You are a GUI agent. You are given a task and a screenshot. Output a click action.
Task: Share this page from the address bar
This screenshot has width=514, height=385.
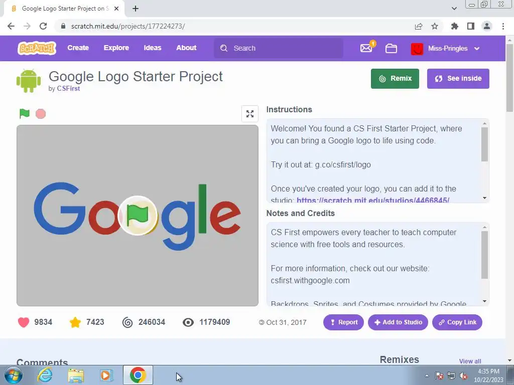419,26
